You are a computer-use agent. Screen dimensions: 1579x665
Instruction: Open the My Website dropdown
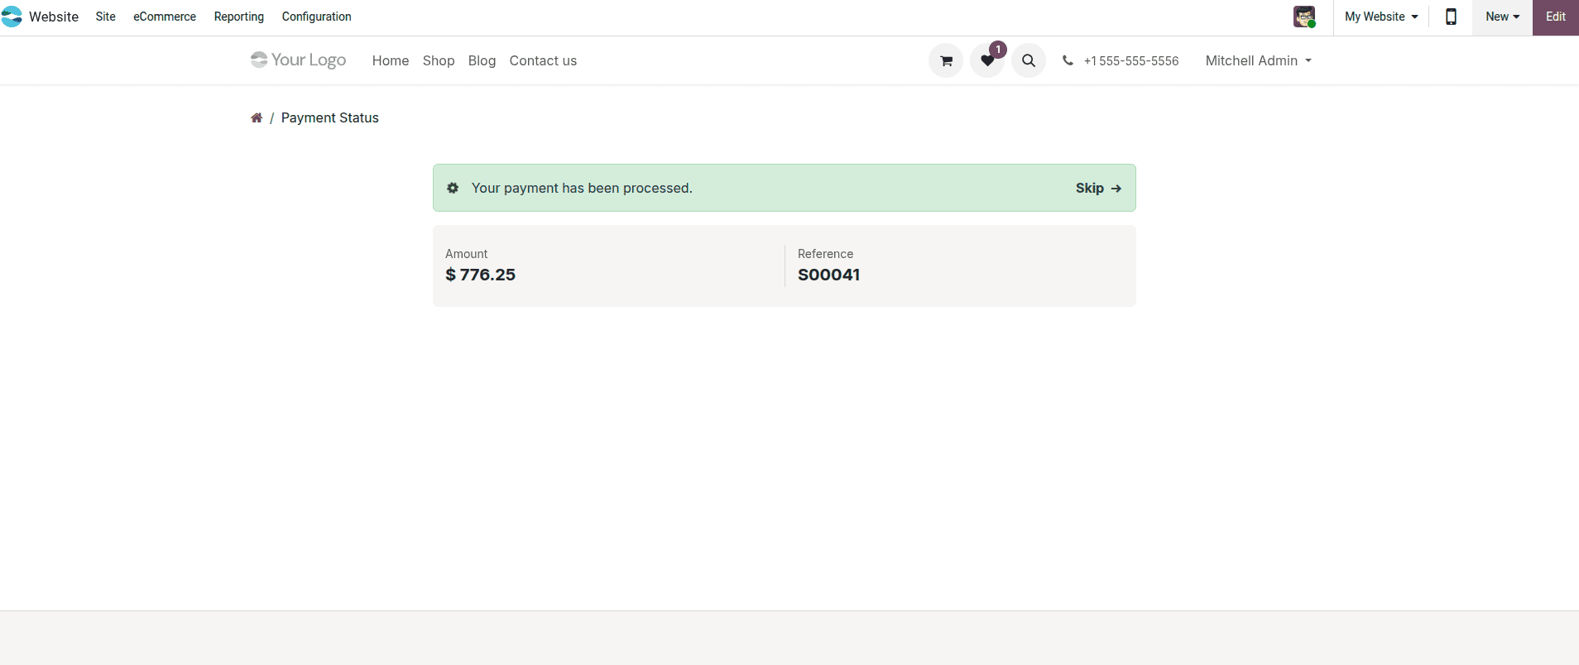click(1379, 17)
